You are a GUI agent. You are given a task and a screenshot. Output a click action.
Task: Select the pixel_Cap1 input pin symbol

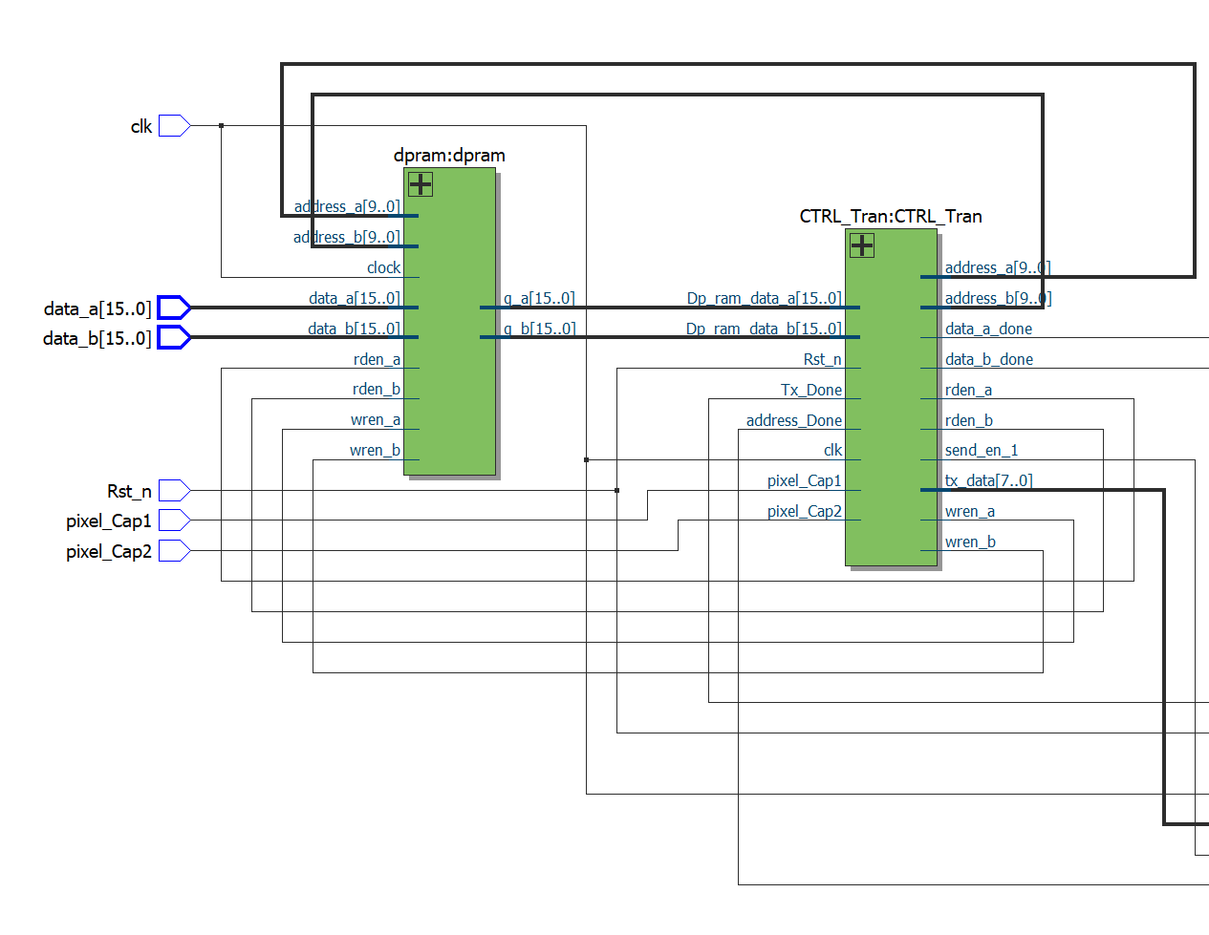coord(174,521)
